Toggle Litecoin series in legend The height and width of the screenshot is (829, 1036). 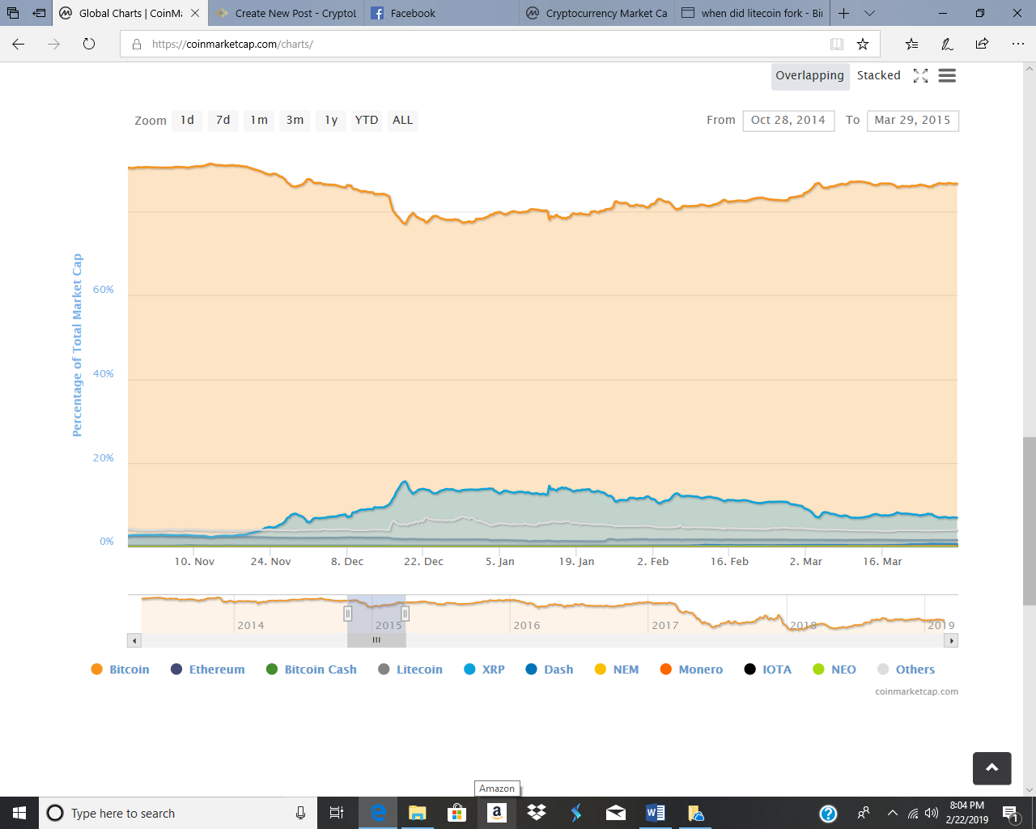410,670
